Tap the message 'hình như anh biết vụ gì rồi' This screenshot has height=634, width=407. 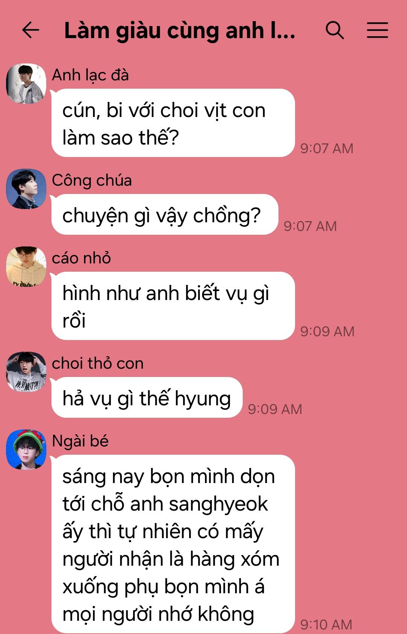173,306
